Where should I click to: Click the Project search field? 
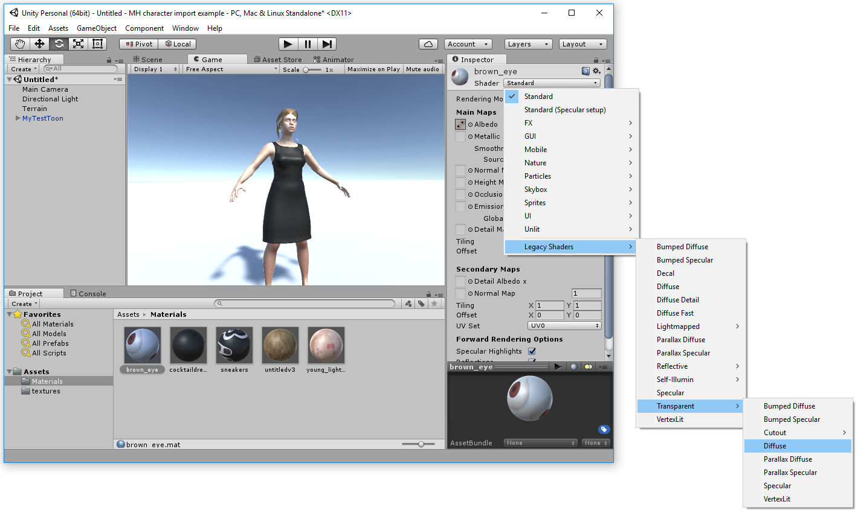tap(305, 304)
